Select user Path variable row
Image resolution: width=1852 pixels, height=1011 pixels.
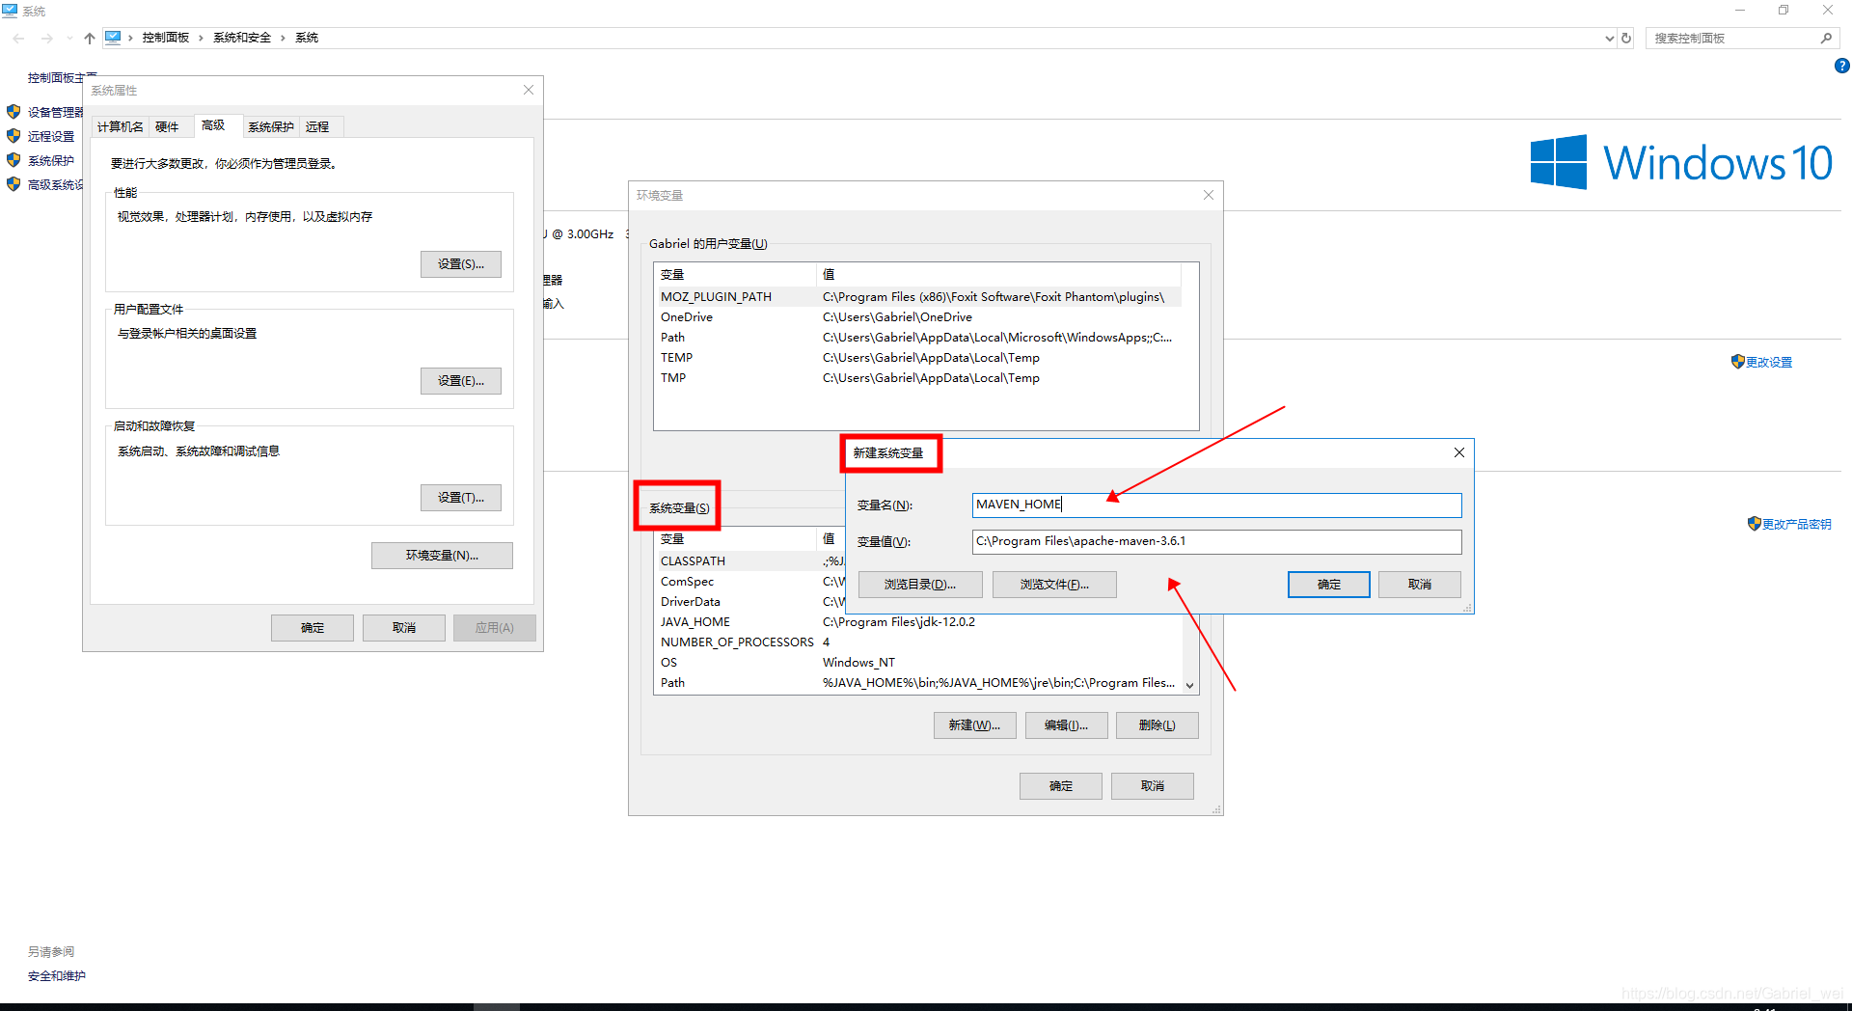tap(917, 338)
